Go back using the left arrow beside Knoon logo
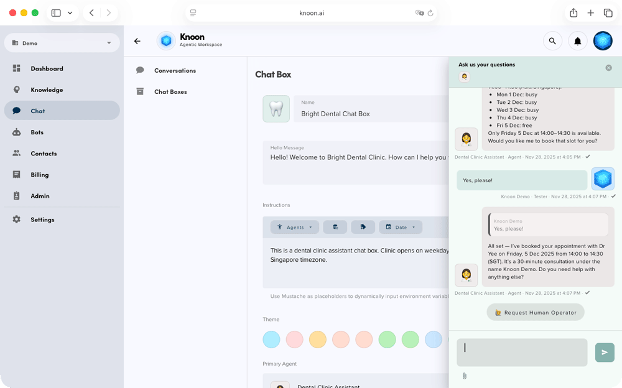 (x=137, y=42)
